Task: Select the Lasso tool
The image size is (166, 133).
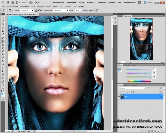Action: tap(3, 24)
